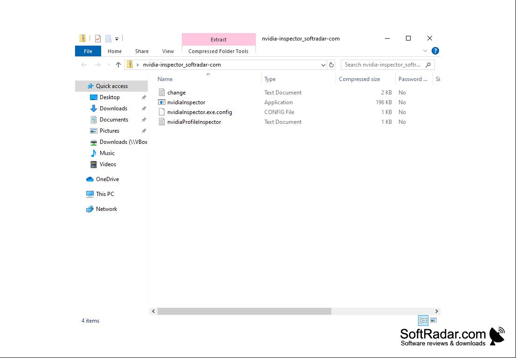Click the pin icon next to Pictures

click(x=144, y=131)
